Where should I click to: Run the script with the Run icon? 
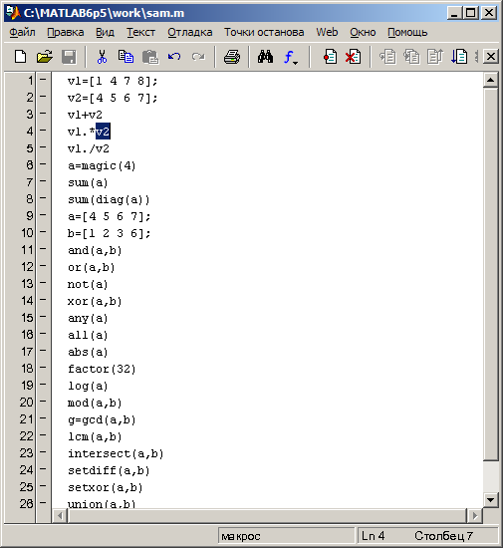459,57
